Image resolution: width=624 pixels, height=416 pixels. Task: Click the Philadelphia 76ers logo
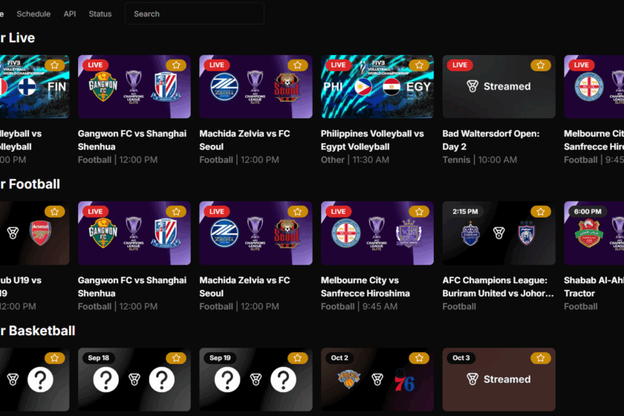tap(405, 380)
